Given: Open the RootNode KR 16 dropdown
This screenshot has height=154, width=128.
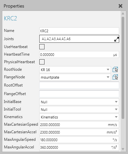Looking at the screenshot, I should [75, 69].
